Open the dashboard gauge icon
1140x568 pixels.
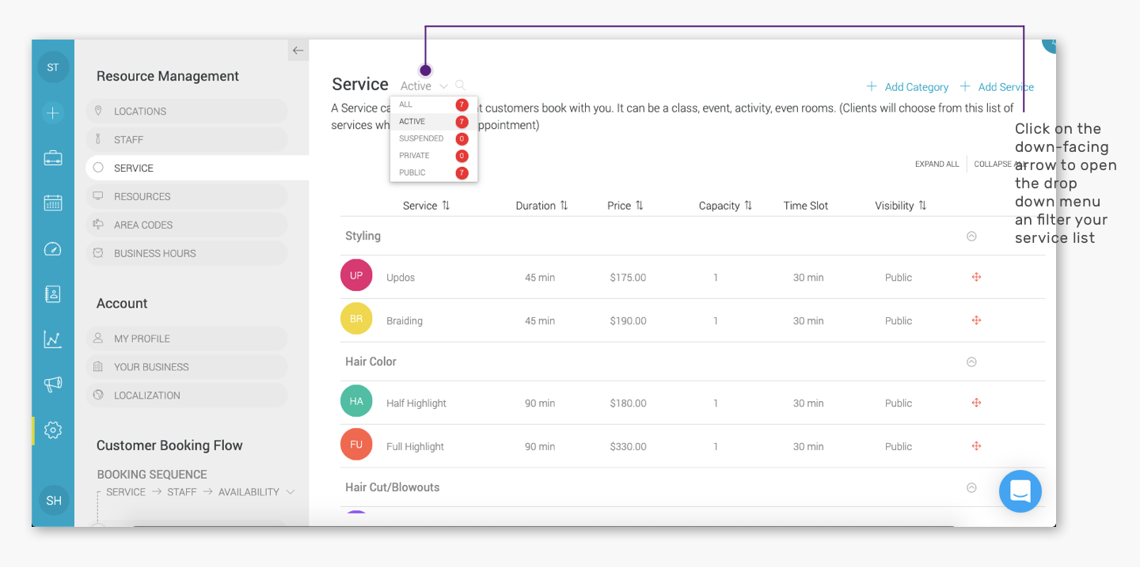pyautogui.click(x=53, y=249)
